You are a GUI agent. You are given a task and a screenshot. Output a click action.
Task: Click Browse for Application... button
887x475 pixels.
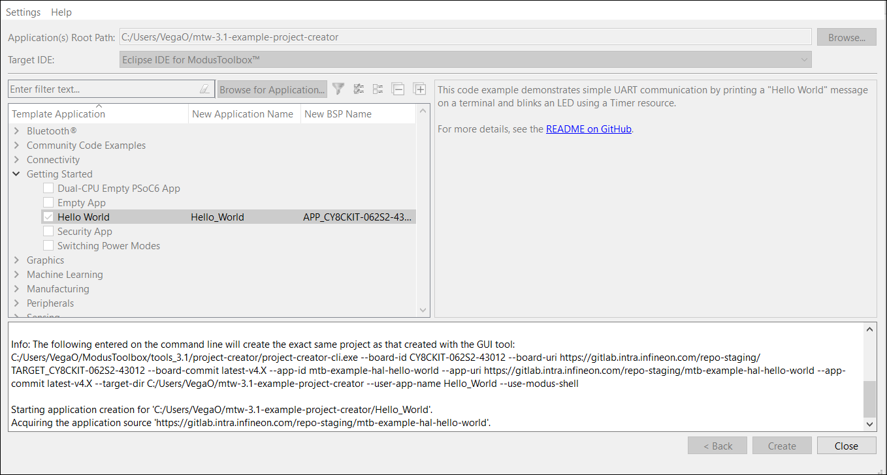pos(272,89)
